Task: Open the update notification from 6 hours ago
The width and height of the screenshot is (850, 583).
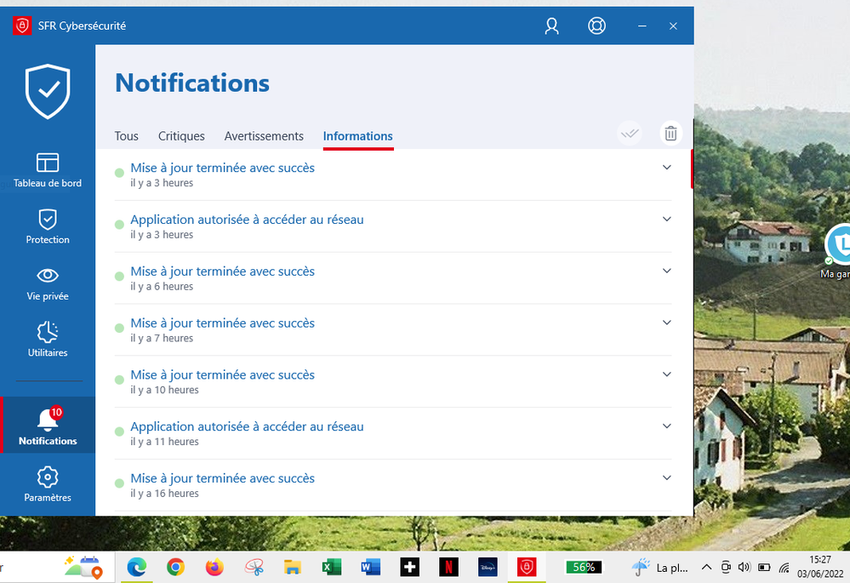Action: coord(222,271)
